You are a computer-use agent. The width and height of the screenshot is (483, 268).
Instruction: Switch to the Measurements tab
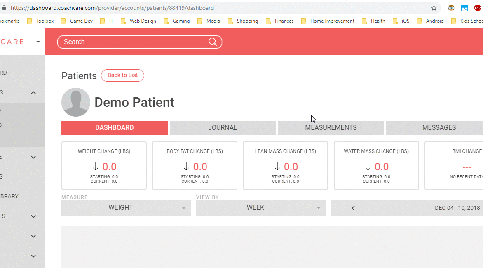point(331,128)
